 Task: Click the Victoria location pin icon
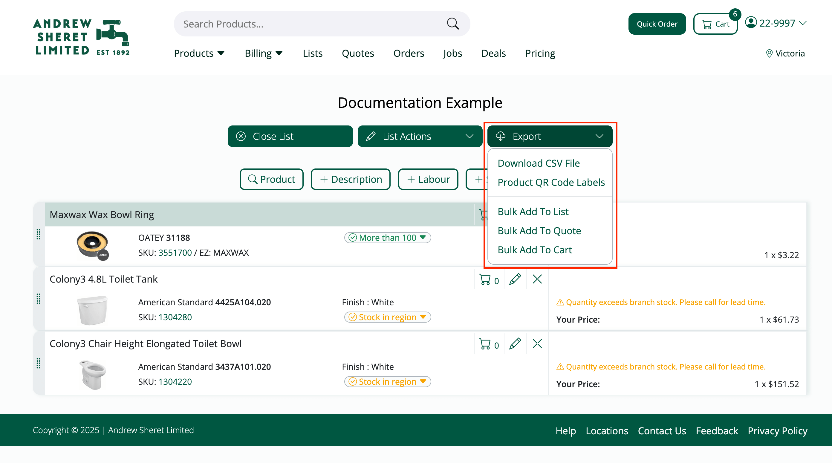[769, 53]
